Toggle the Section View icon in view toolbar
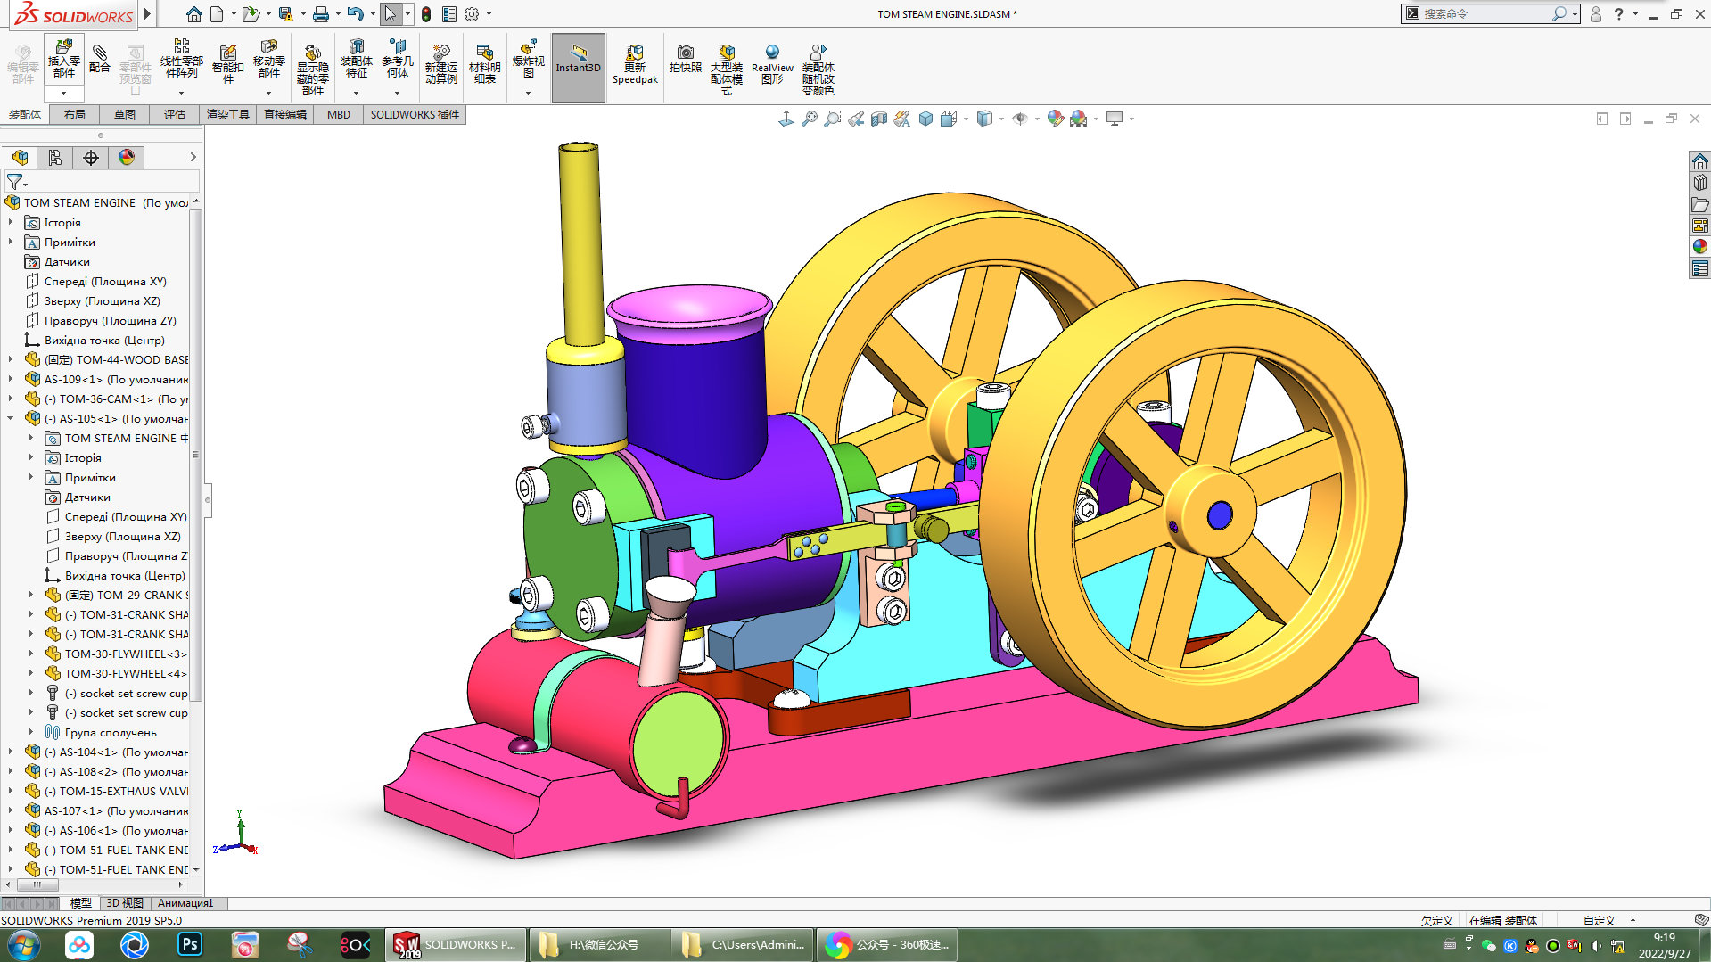 (x=878, y=119)
